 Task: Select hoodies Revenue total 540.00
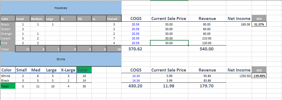click(207, 49)
